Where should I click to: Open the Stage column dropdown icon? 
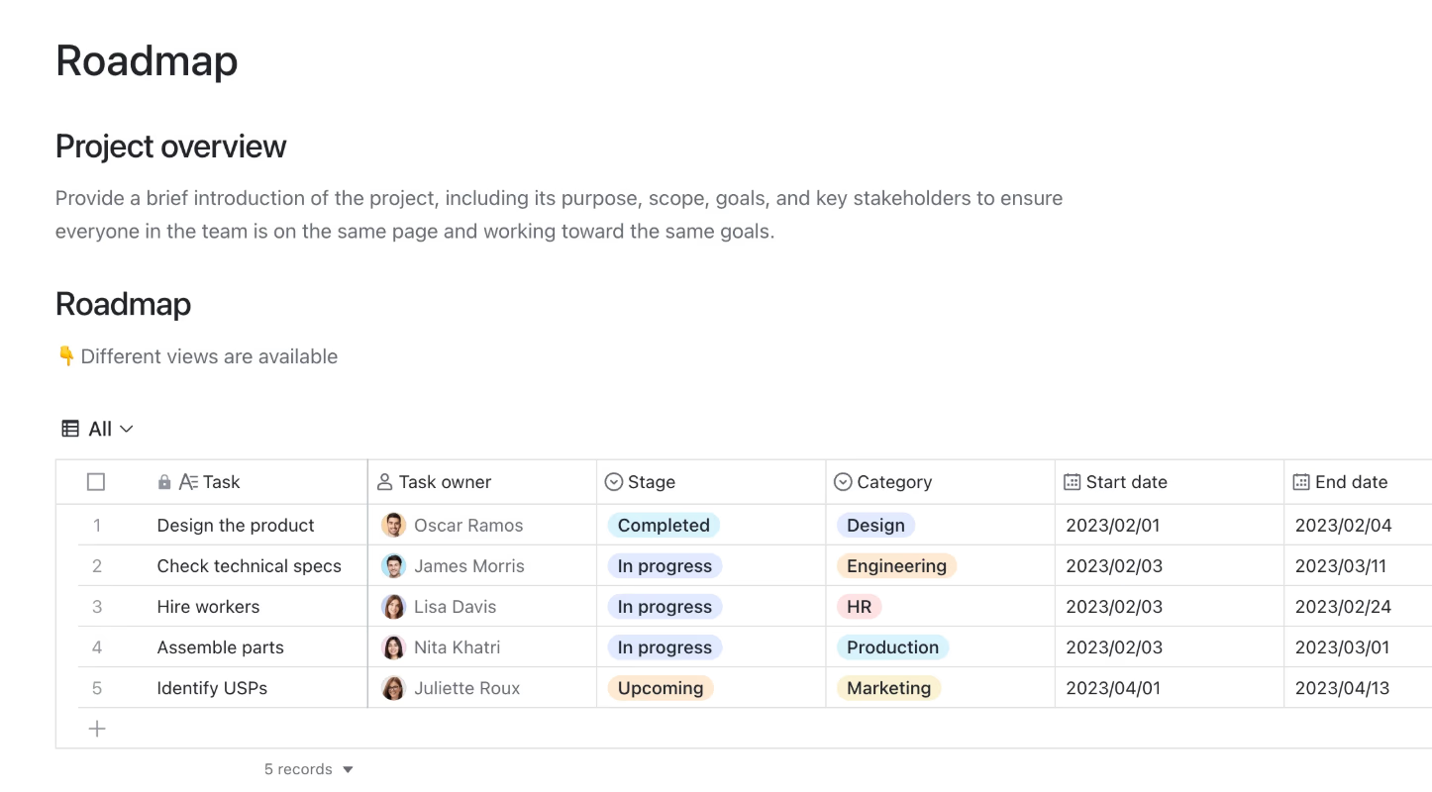point(614,482)
